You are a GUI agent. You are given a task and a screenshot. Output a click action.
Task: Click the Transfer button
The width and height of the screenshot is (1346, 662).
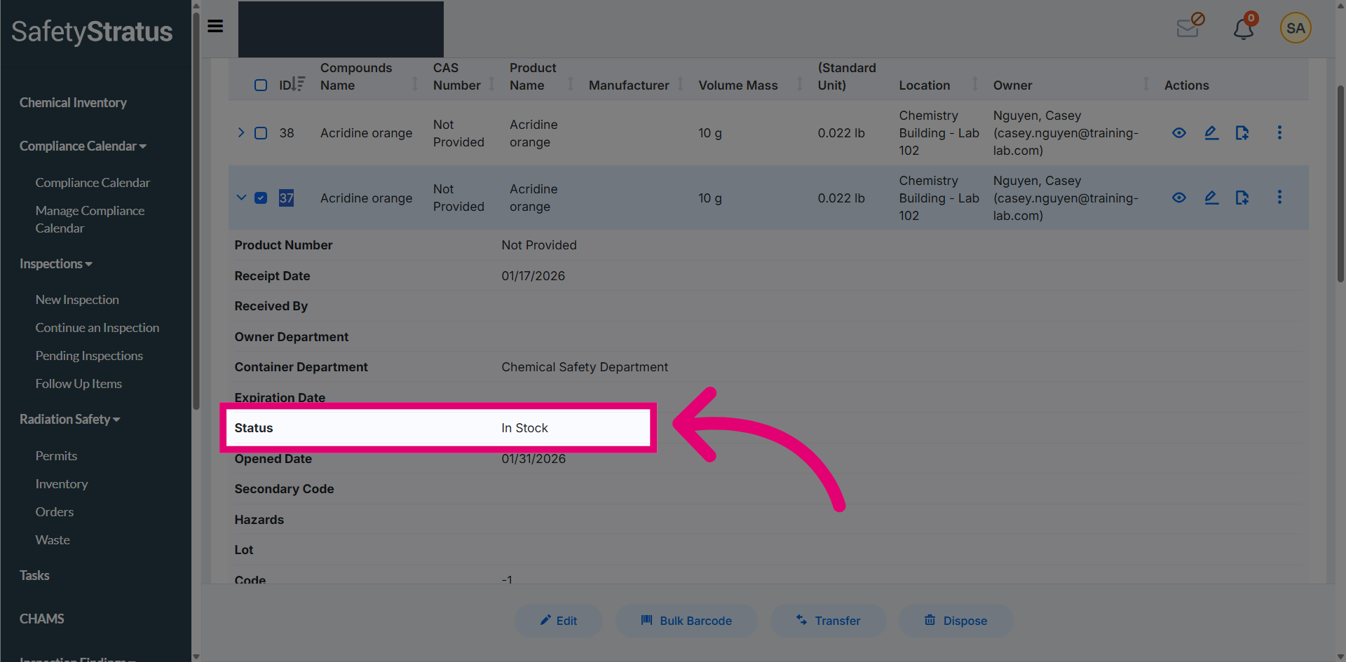(x=828, y=621)
